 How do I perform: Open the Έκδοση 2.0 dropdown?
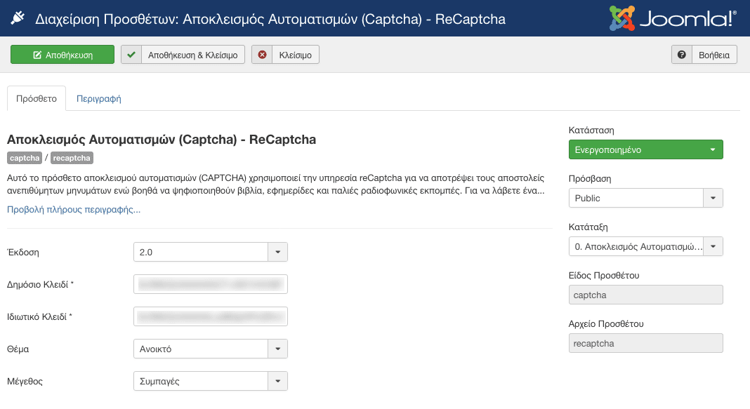pos(211,252)
